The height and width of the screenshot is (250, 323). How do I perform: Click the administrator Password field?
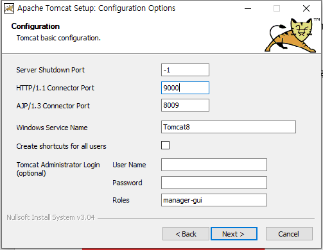(214, 183)
